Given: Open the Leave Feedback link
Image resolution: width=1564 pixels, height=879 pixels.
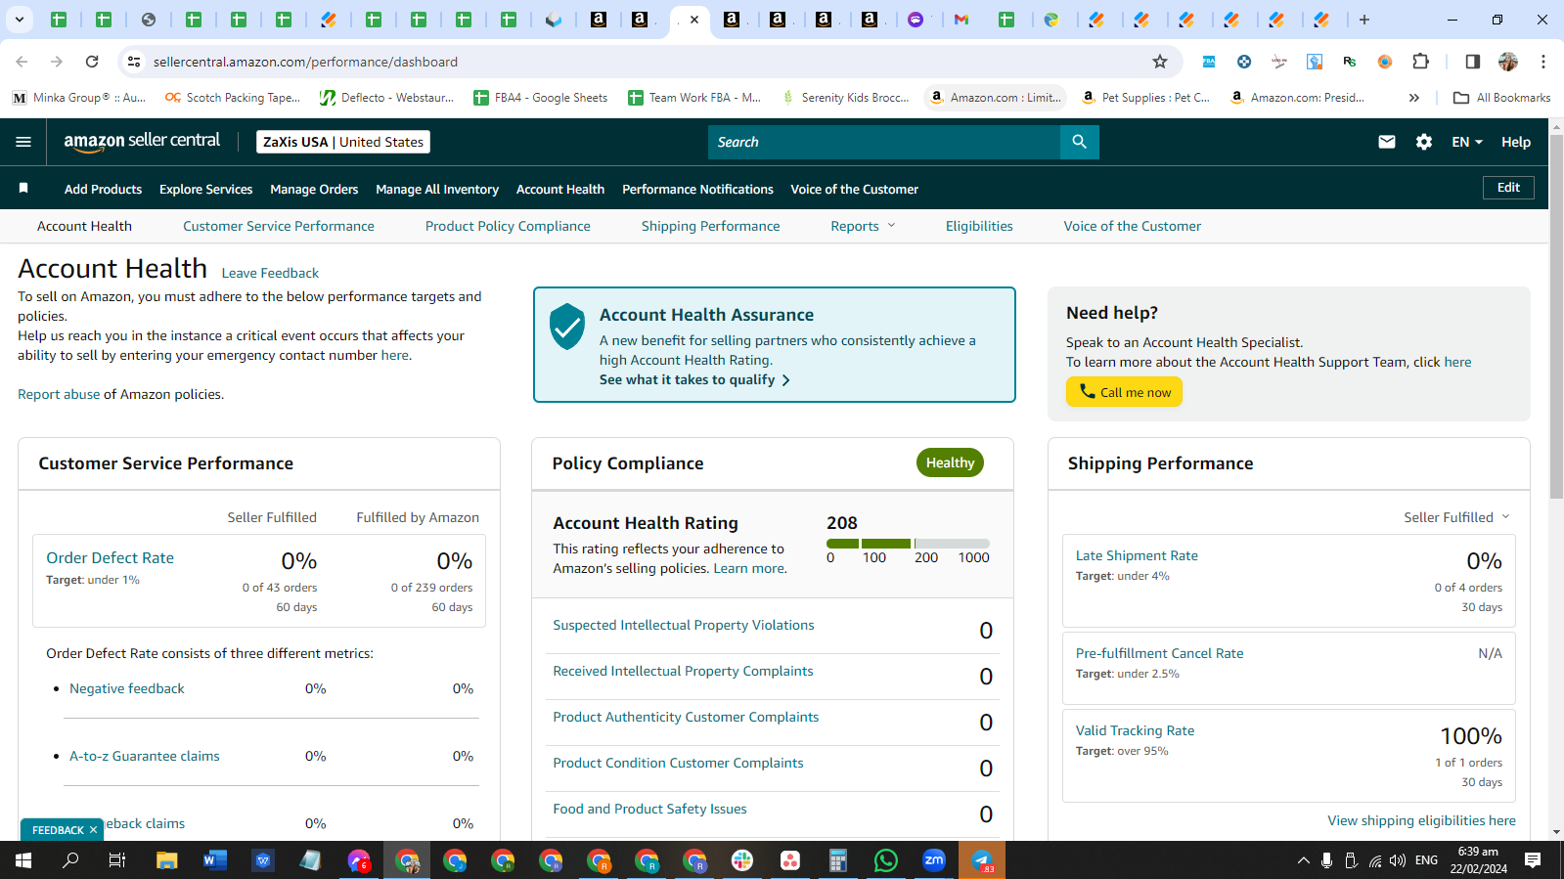Looking at the screenshot, I should pos(270,273).
